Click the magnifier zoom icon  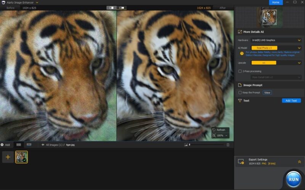[214, 136]
